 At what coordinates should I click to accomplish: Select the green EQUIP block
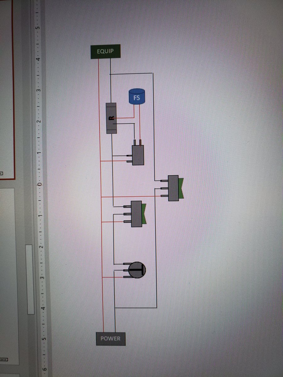pyautogui.click(x=105, y=52)
